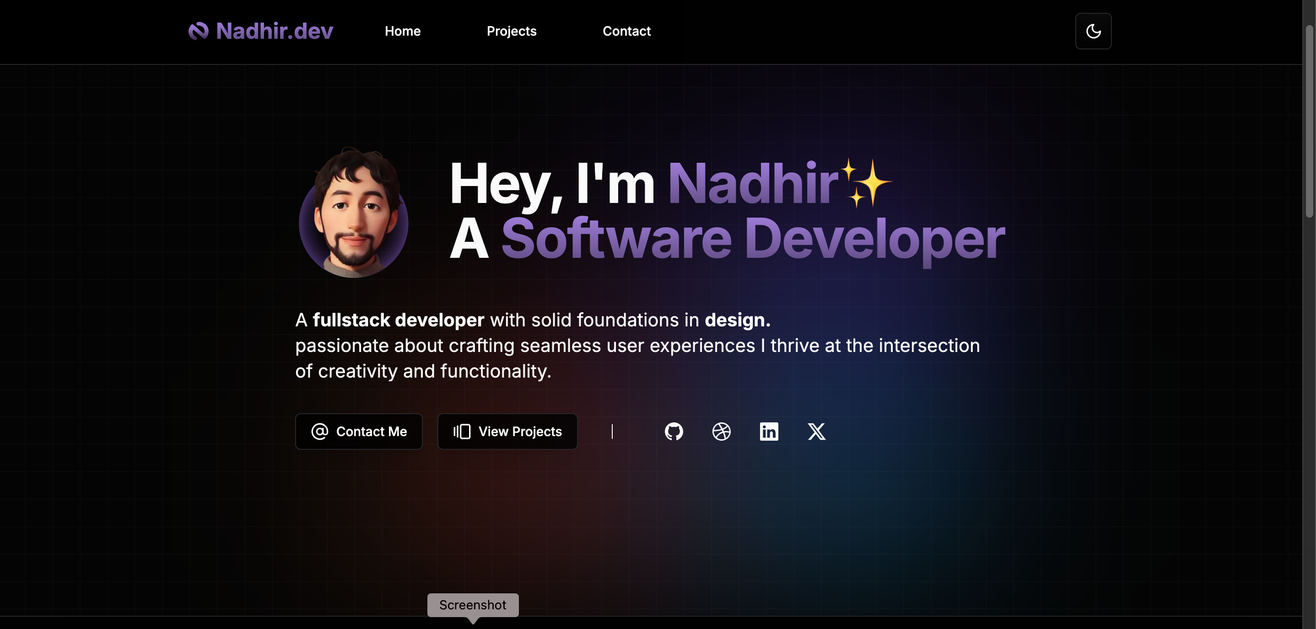Open the X (Twitter) profile icon

(x=816, y=432)
